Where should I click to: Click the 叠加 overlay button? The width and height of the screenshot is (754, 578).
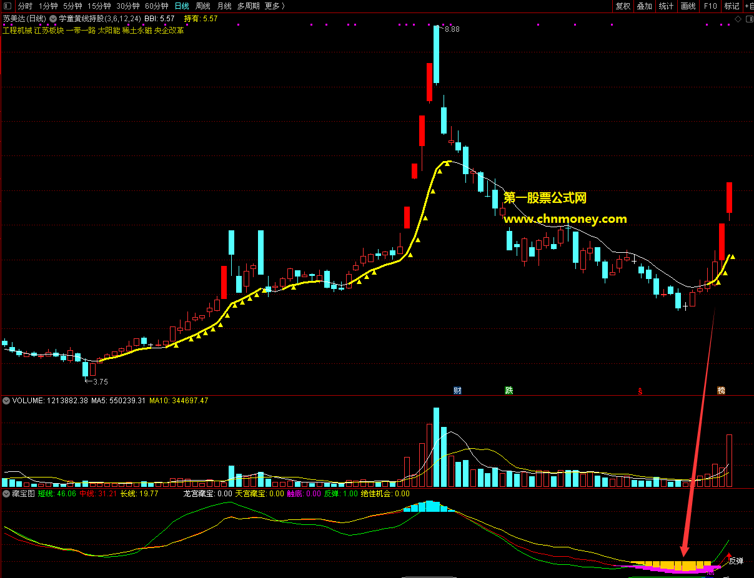tap(644, 6)
